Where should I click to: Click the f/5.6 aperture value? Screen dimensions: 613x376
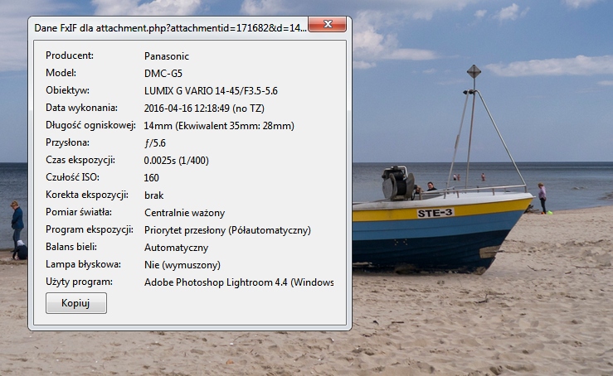pos(157,143)
